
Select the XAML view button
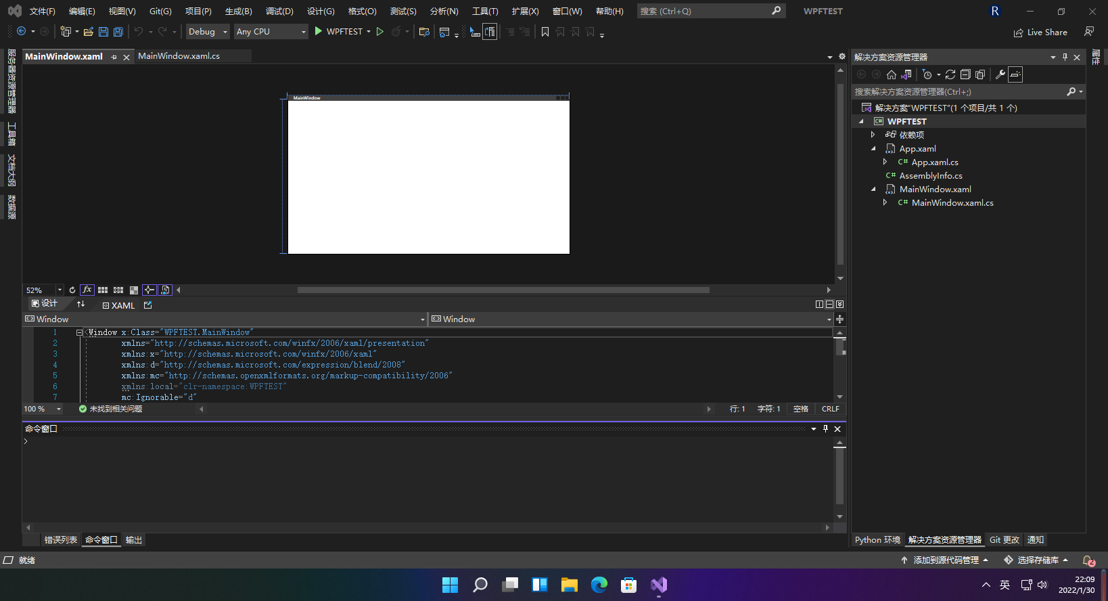point(118,305)
